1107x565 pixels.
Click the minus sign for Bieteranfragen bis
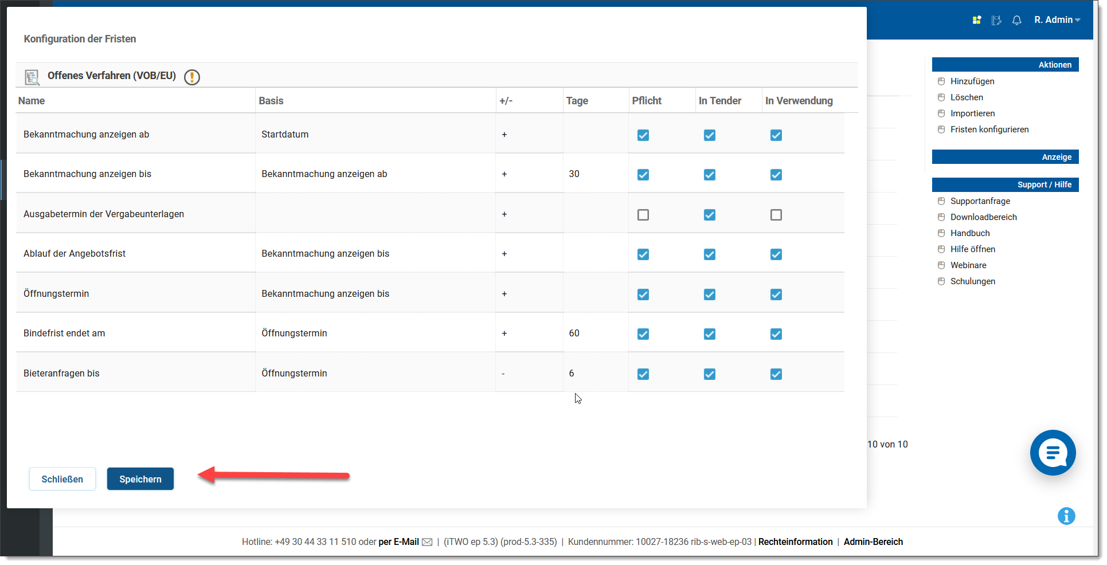(x=503, y=374)
